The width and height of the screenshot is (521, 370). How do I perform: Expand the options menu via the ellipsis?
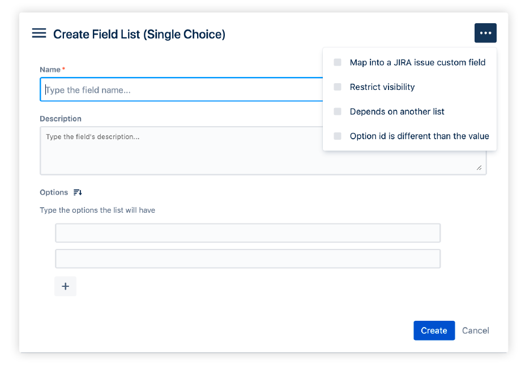[485, 33]
